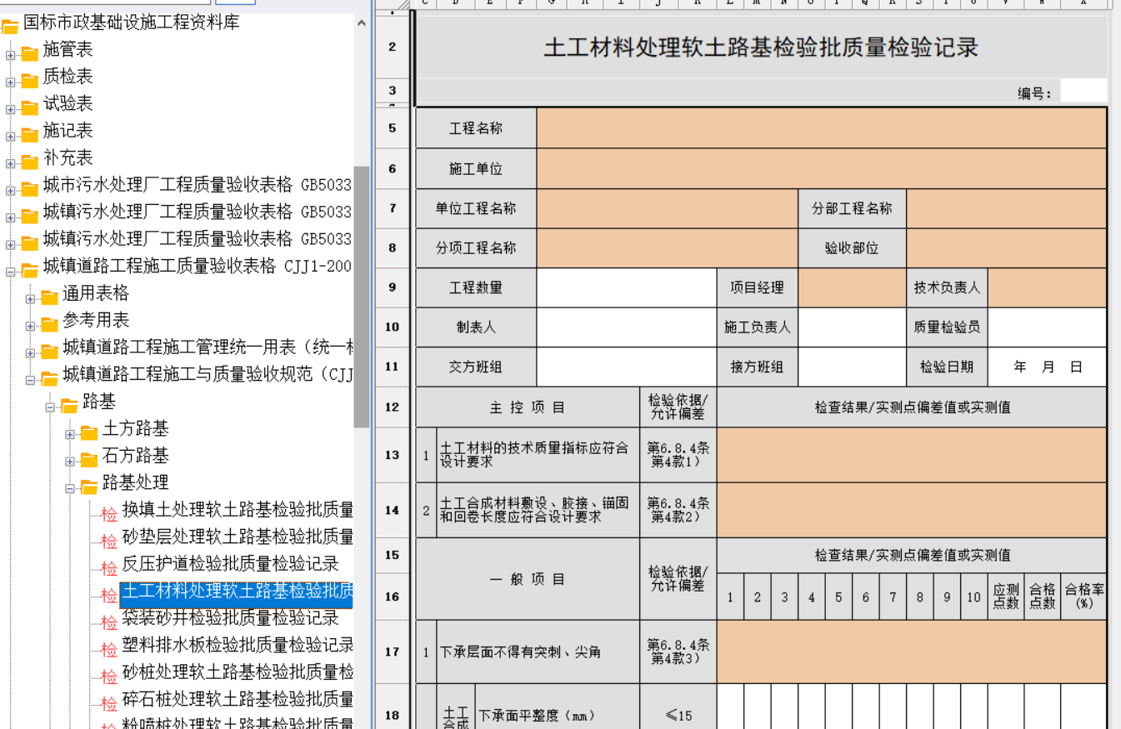Expand the 通用表格 folder node
This screenshot has height=729, width=1121.
point(30,298)
